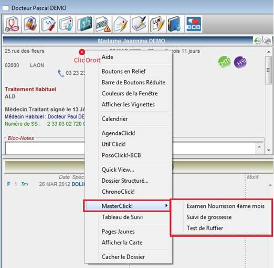
Task: Click the 02000 postal code
Action: [12, 65]
